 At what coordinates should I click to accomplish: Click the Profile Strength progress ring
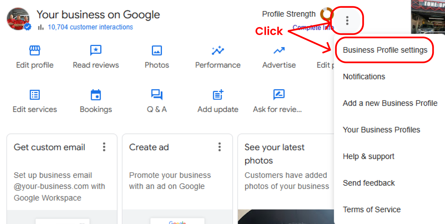326,14
